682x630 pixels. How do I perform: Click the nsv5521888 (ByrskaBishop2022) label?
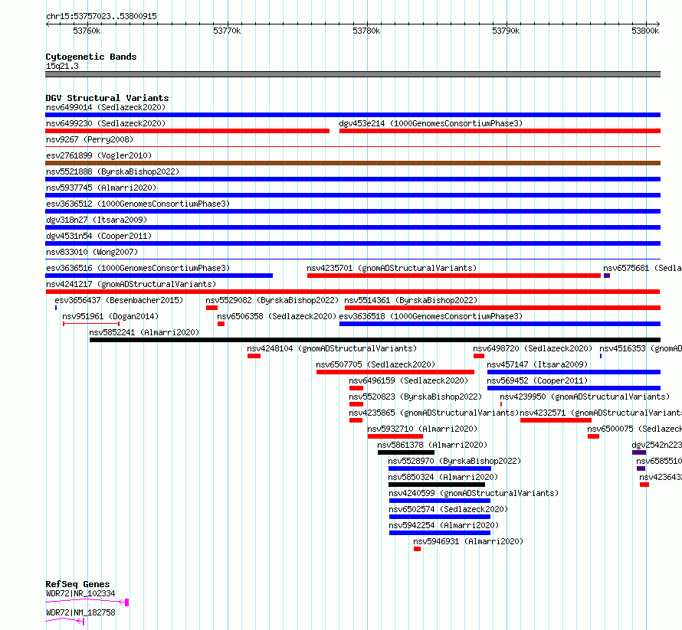tap(113, 171)
